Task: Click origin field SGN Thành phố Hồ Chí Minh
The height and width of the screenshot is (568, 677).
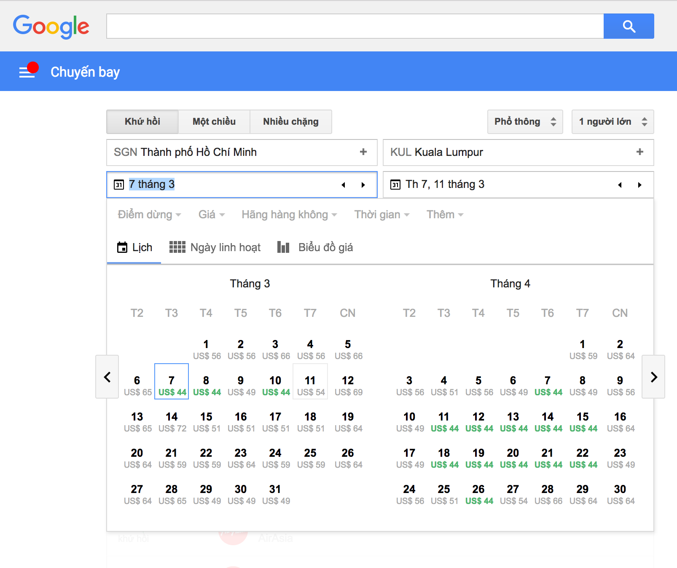Action: [242, 152]
